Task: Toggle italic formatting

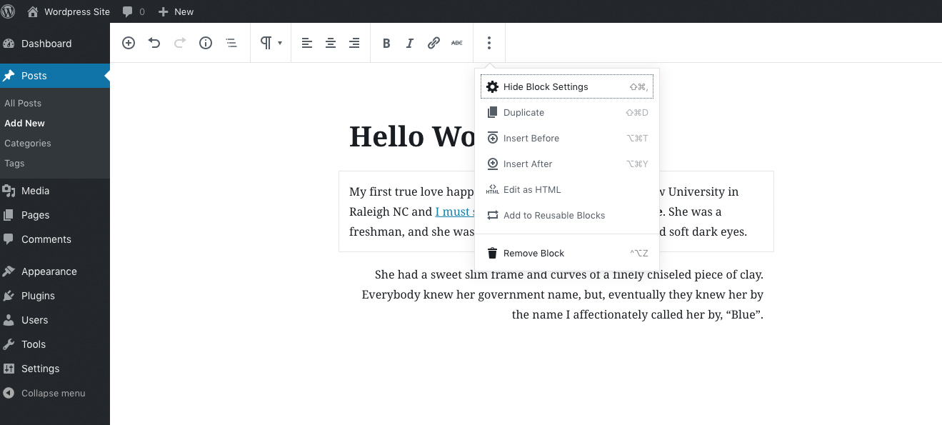Action: (x=410, y=43)
